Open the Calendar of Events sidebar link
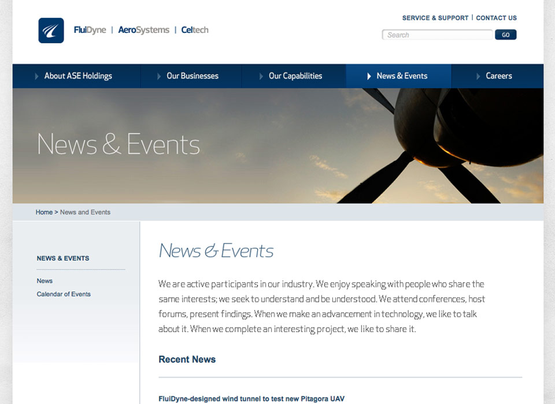This screenshot has width=555, height=404. (64, 294)
